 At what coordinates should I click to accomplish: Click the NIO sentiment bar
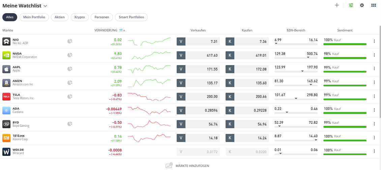(x=345, y=44)
